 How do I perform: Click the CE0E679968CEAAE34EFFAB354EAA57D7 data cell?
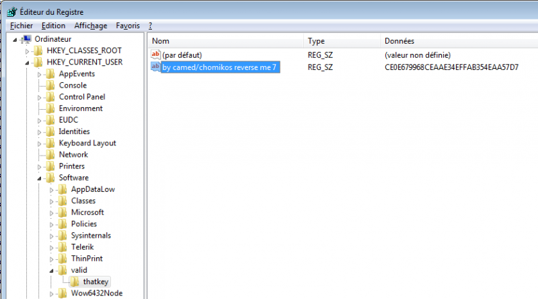tap(451, 67)
